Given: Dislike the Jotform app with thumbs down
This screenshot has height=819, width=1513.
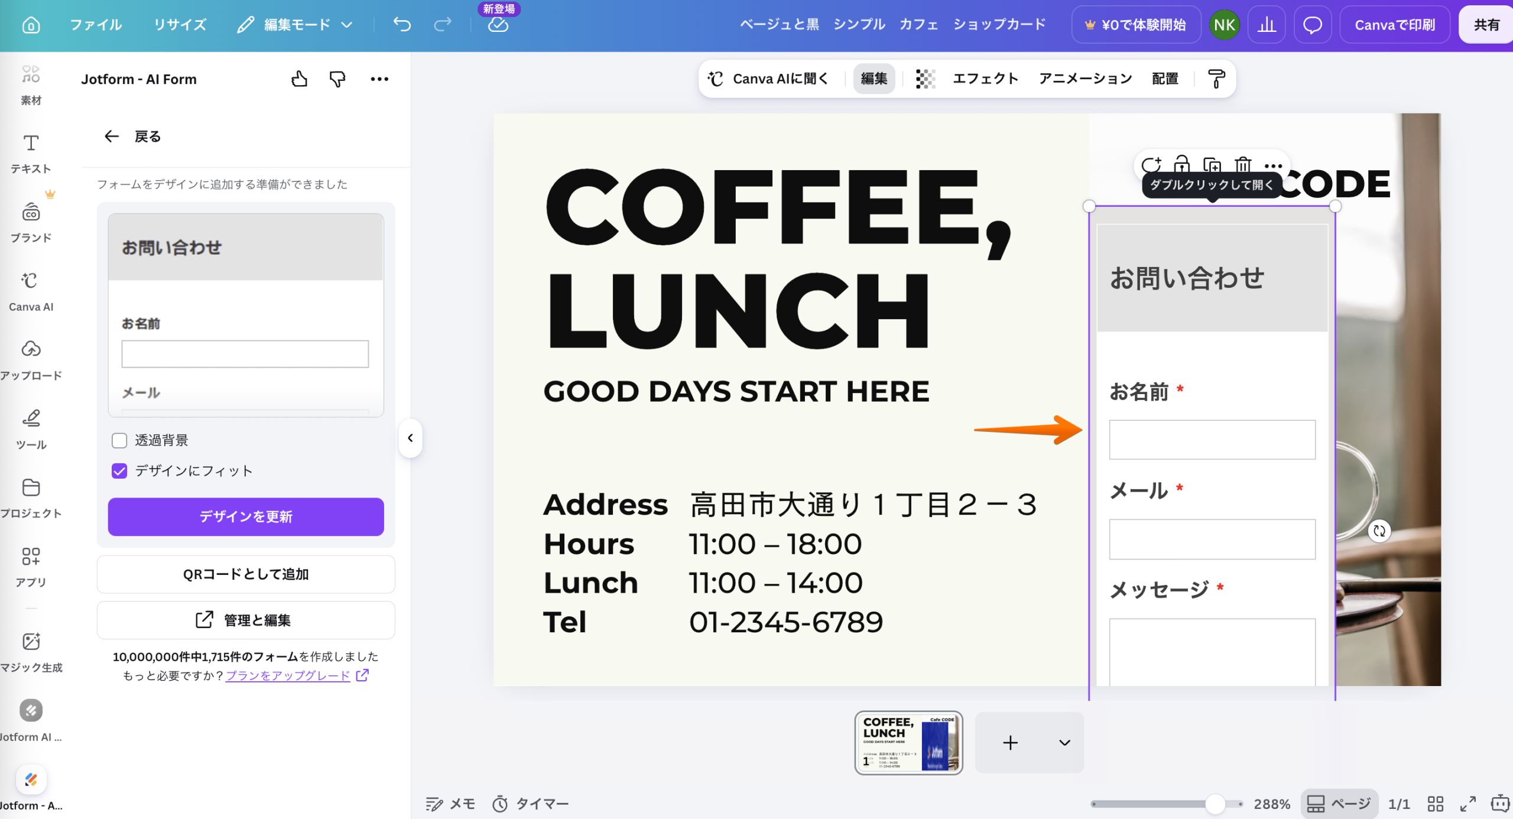Looking at the screenshot, I should point(337,79).
